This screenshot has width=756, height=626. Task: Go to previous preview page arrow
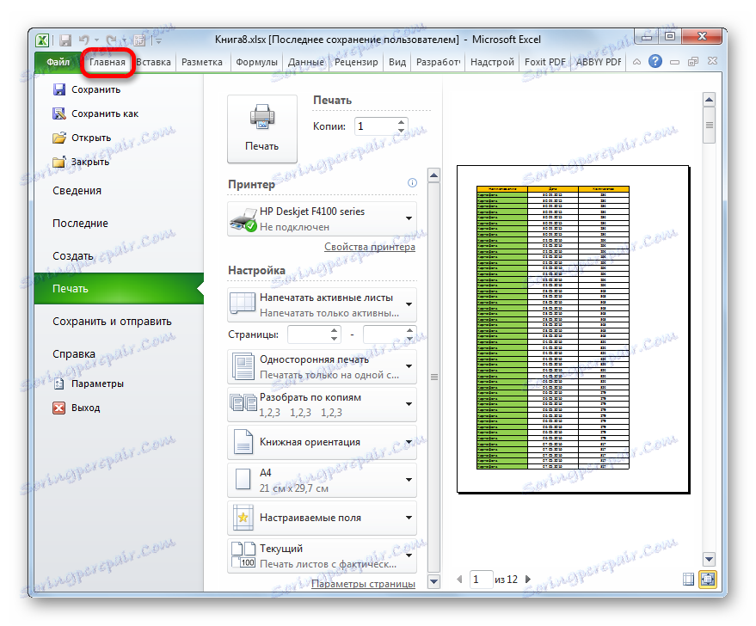point(459,580)
